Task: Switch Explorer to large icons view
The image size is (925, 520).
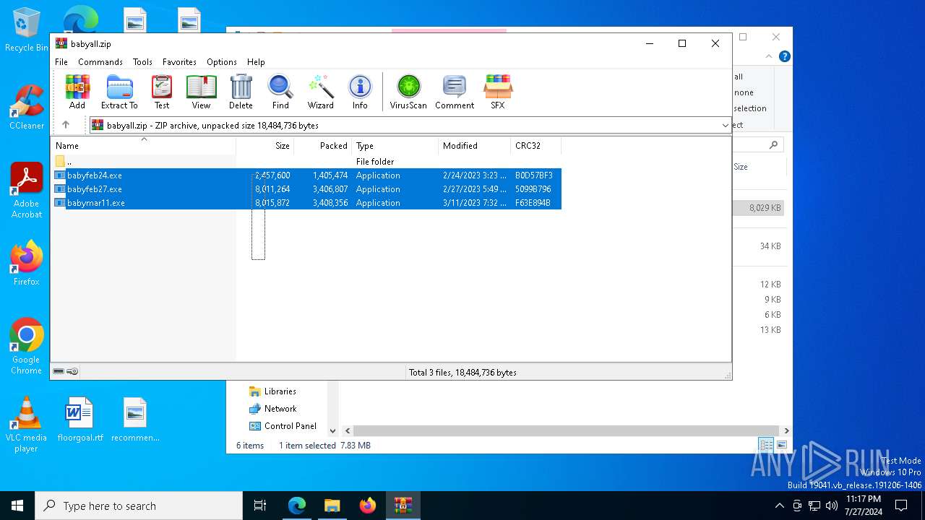Action: click(781, 445)
